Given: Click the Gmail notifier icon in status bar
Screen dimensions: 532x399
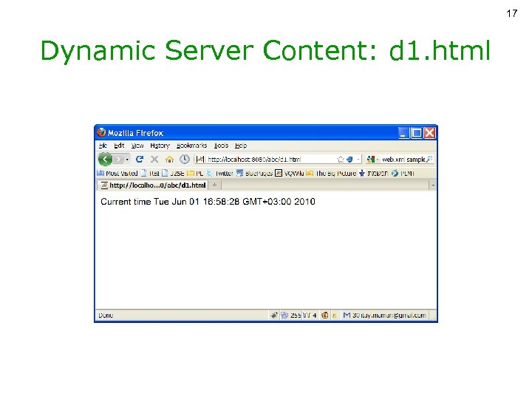Looking at the screenshot, I should click(x=347, y=316).
